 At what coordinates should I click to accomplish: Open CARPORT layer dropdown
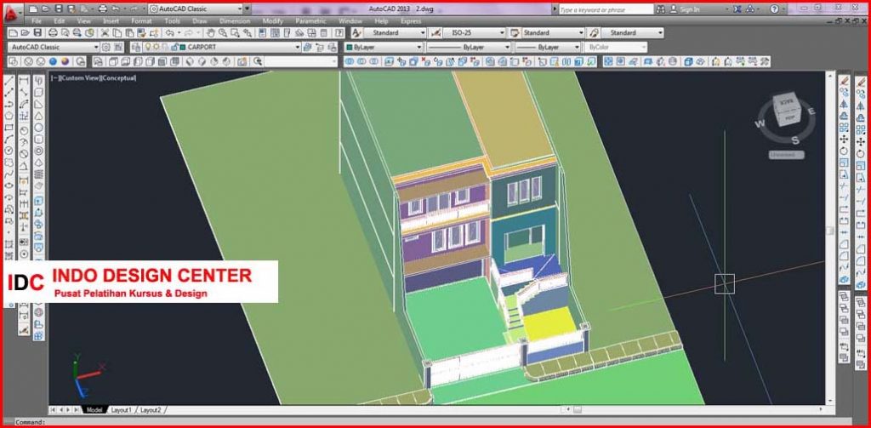pyautogui.click(x=222, y=48)
